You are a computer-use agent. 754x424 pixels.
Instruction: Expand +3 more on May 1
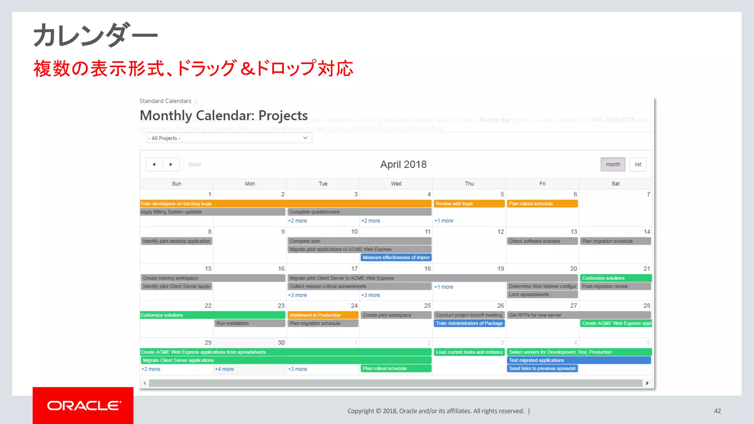(x=297, y=369)
